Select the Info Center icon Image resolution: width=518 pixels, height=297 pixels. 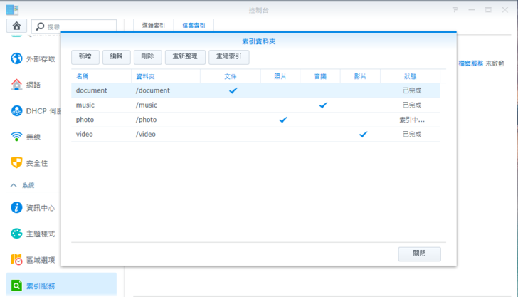[x=16, y=207]
